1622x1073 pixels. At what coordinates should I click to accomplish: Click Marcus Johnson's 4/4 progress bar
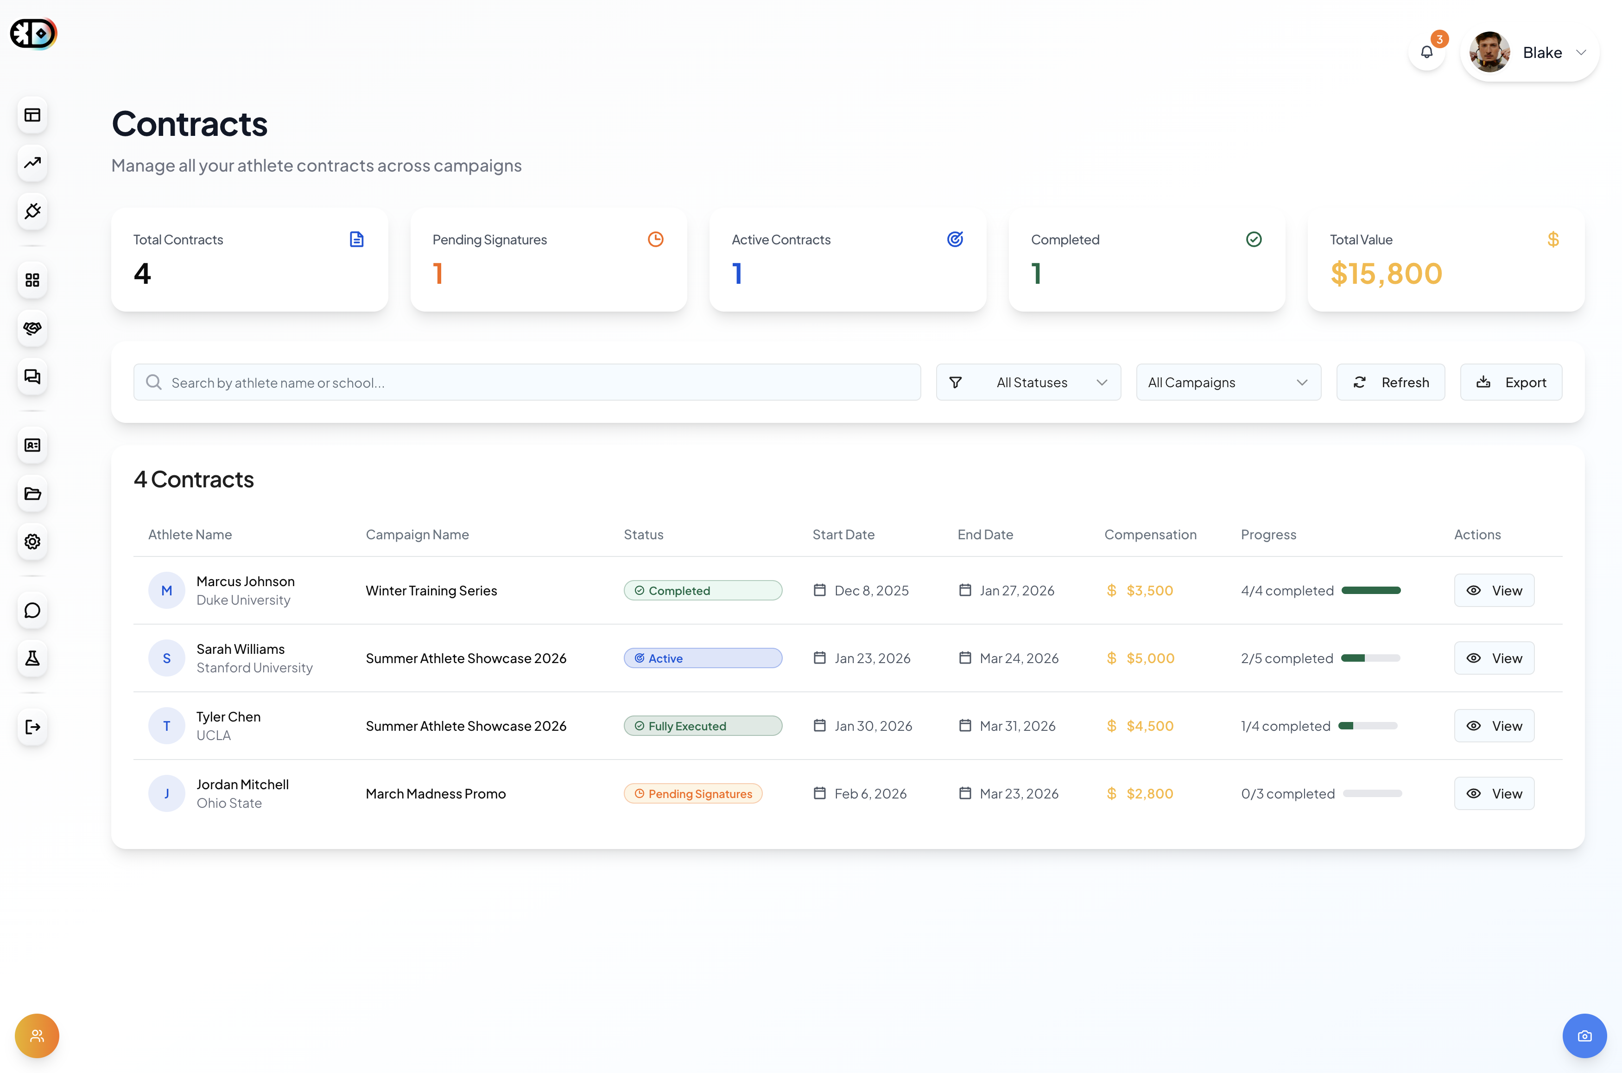1371,591
